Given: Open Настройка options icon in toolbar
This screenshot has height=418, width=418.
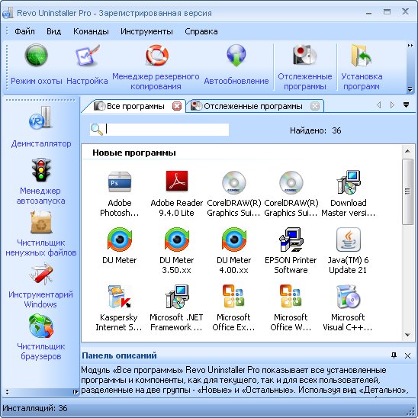Looking at the screenshot, I should 88,56.
